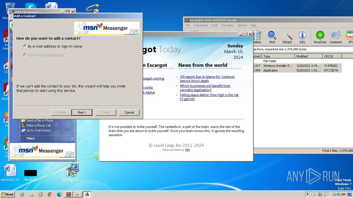Open Microsoft Edge from the taskbar
Viewport: 353px width, 198px height.
point(59,194)
